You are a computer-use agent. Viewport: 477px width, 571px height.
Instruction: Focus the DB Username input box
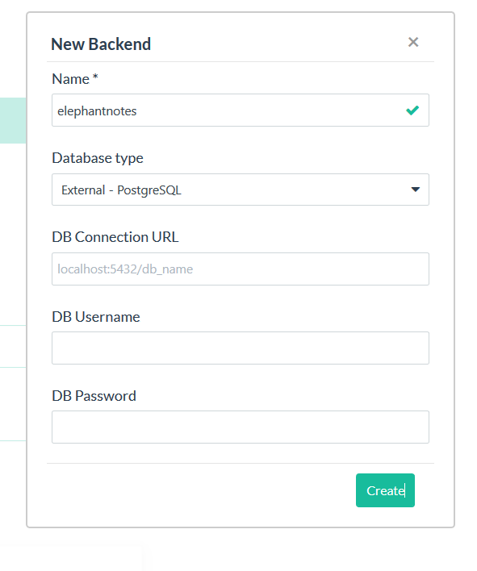pyautogui.click(x=241, y=348)
